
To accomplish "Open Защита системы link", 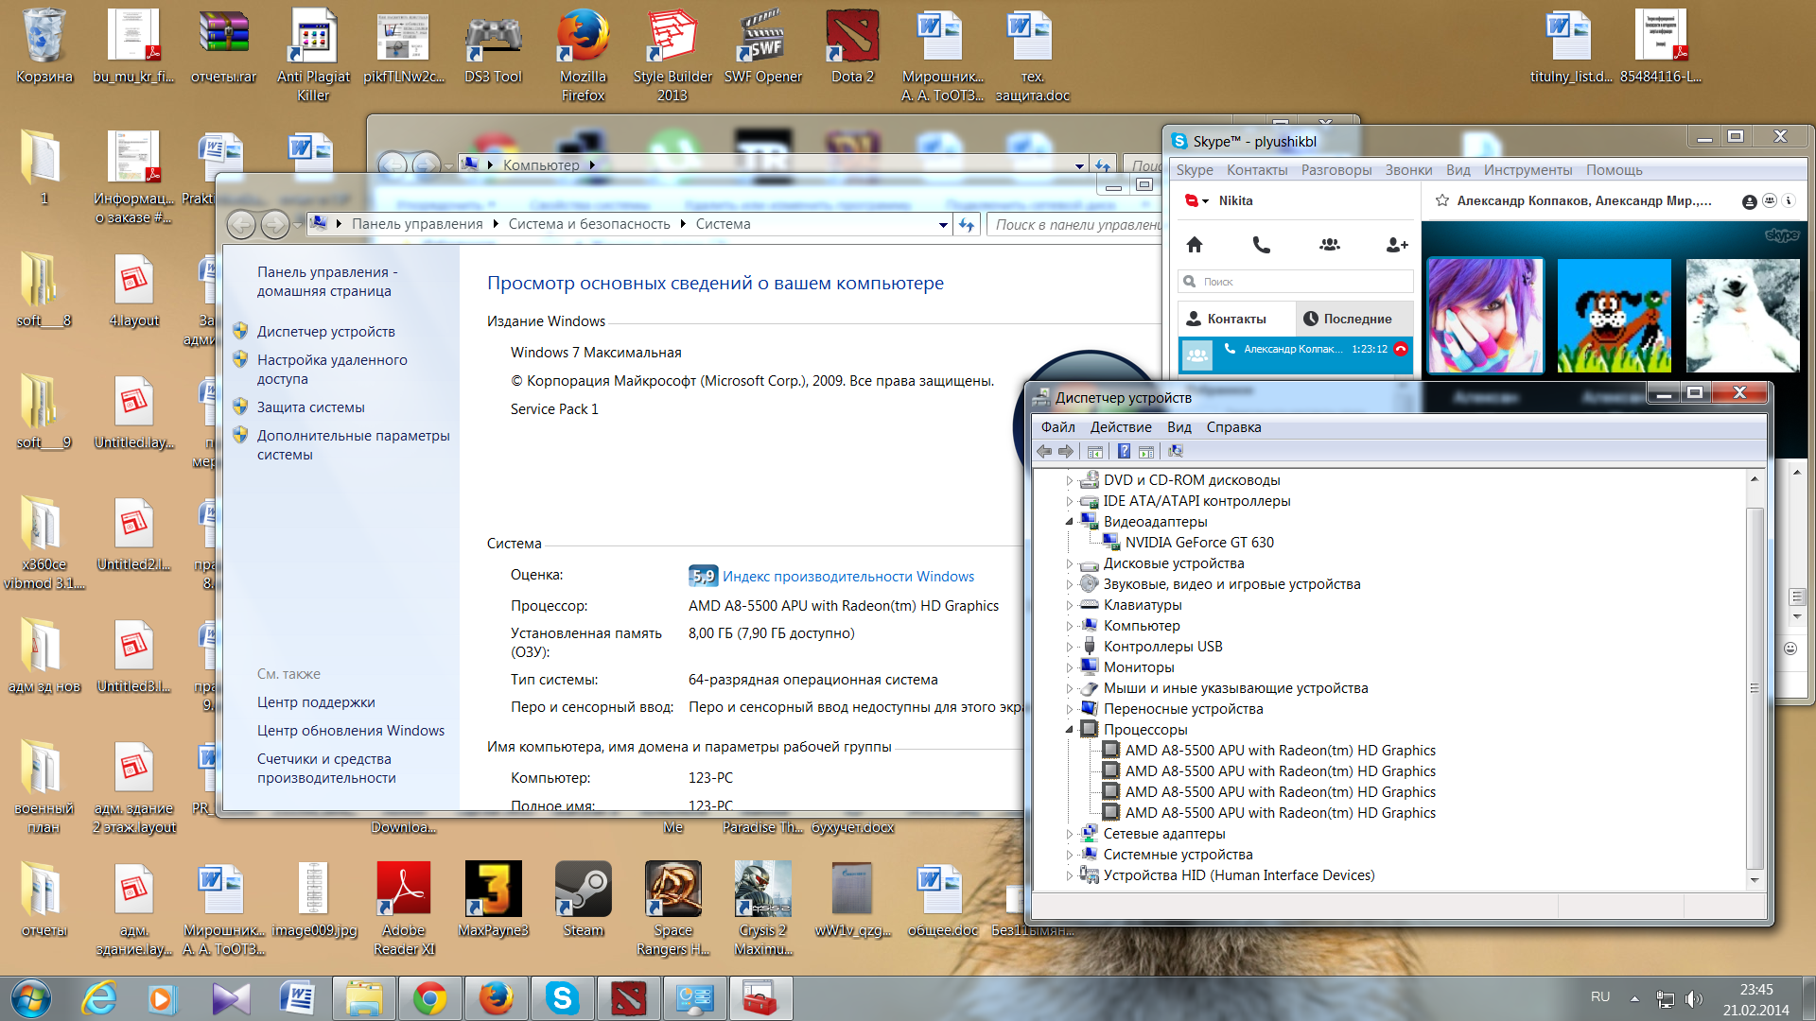I will 311,407.
